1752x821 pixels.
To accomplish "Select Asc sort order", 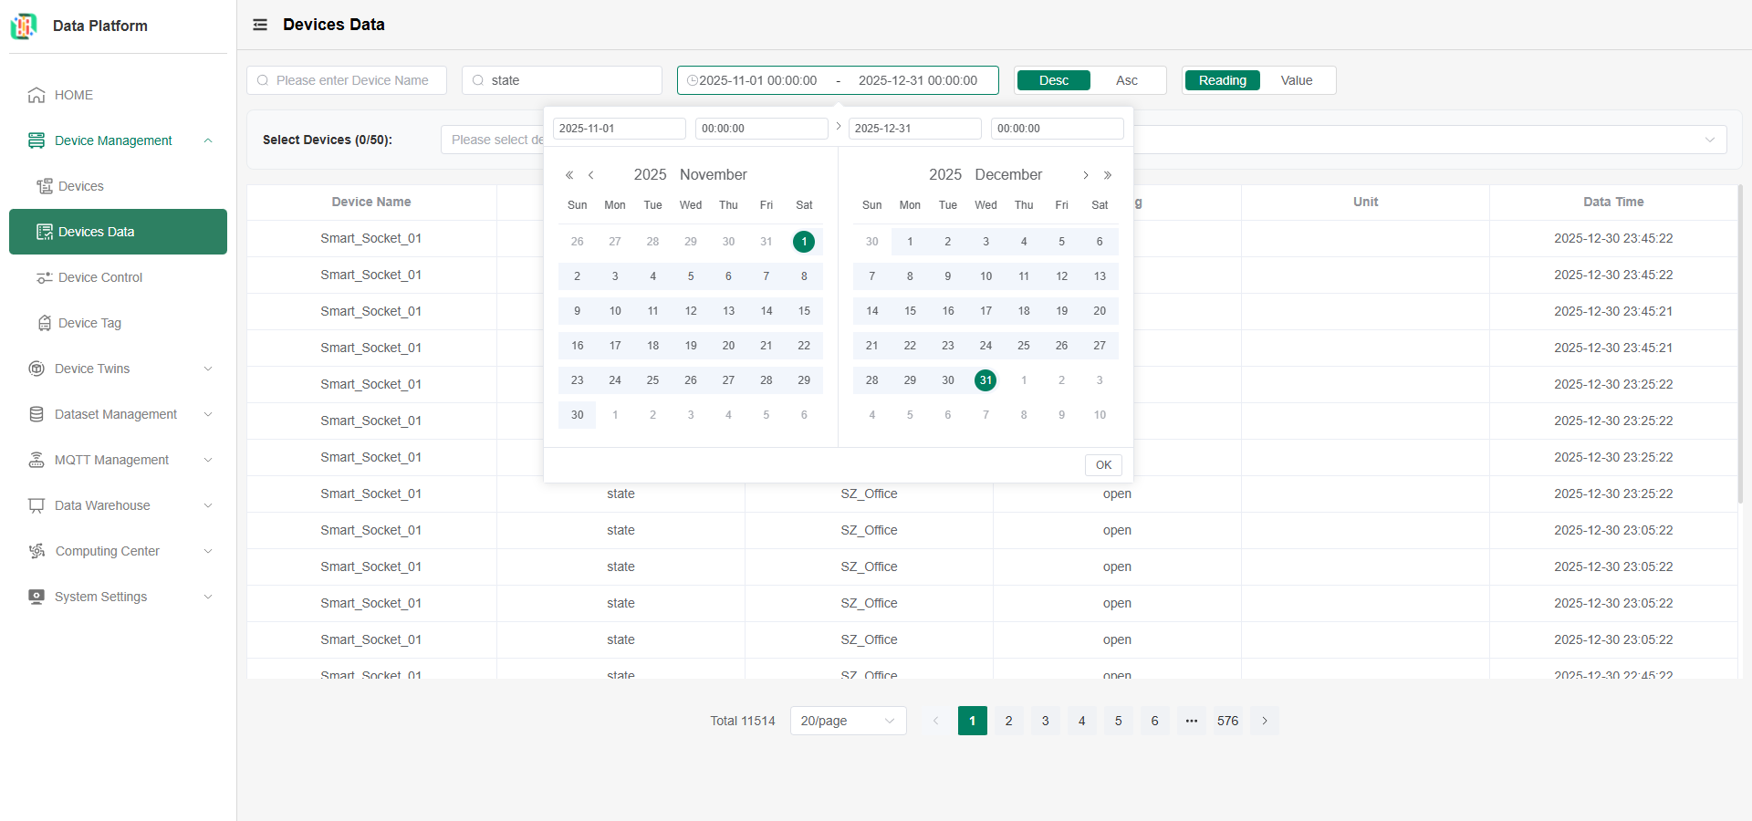I will (1126, 80).
